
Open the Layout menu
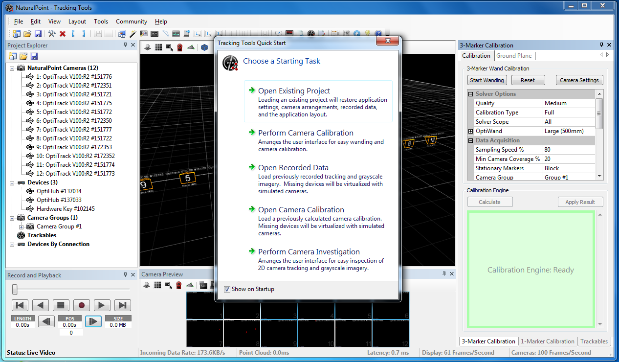pos(77,22)
